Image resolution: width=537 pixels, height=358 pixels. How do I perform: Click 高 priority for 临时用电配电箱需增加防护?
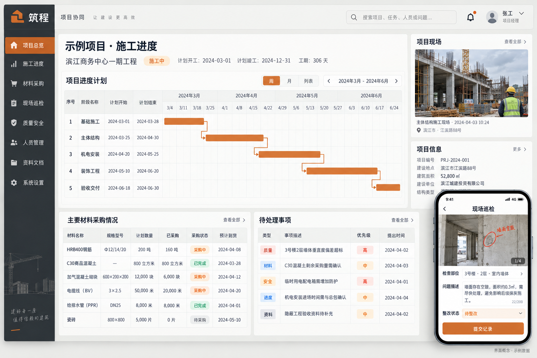click(x=365, y=281)
